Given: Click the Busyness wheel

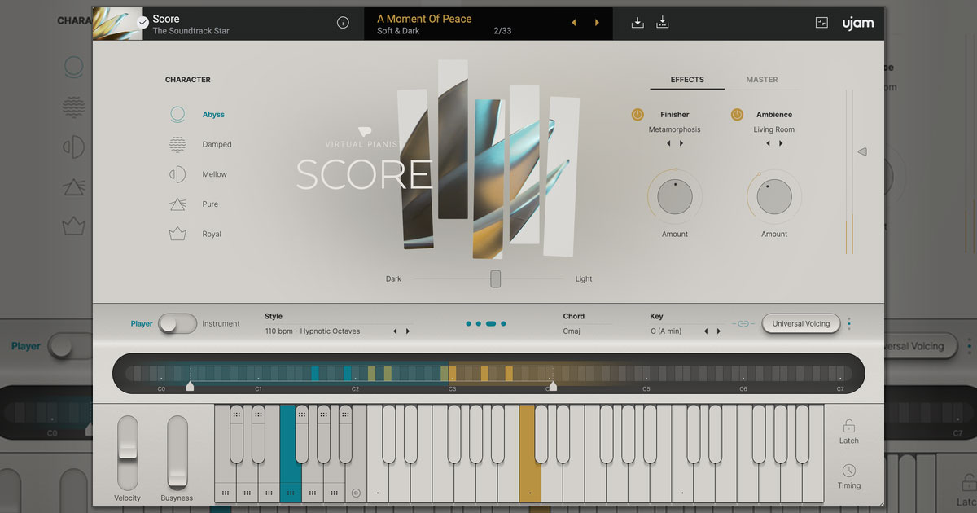Looking at the screenshot, I should (x=177, y=452).
